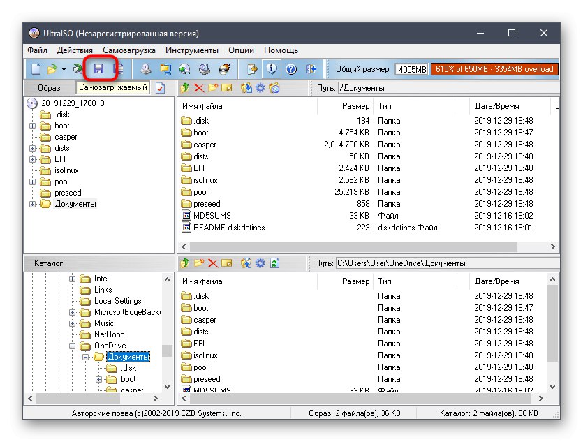Collapse the OneDrive folder in catalog tree
The image size is (583, 442).
click(73, 346)
